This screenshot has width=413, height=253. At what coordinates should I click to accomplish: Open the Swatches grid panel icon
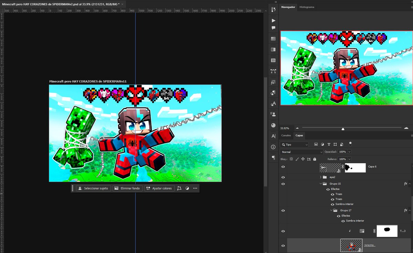point(273,39)
